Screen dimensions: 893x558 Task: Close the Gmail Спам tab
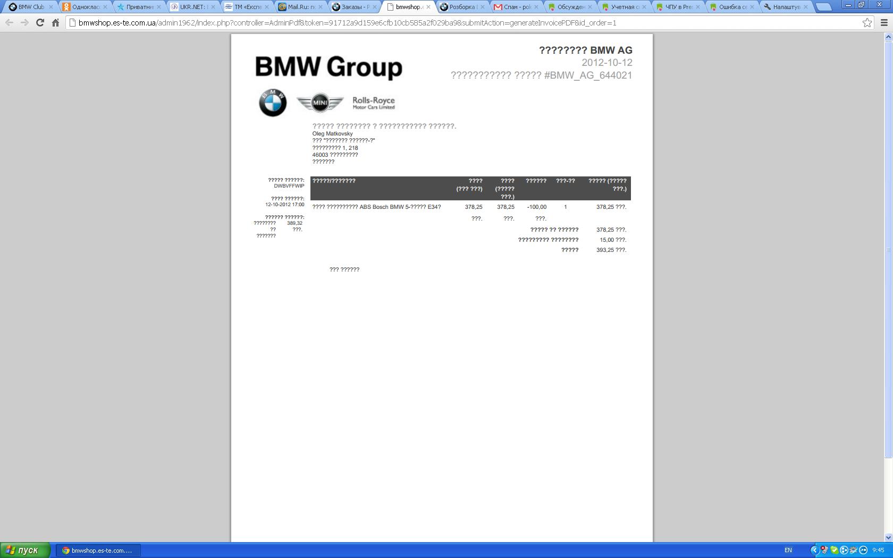536,7
